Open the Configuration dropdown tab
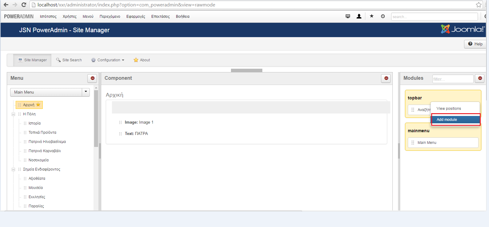489x227 pixels. pyautogui.click(x=108, y=60)
